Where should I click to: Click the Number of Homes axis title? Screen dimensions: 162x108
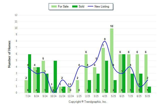[x=9, y=54]
